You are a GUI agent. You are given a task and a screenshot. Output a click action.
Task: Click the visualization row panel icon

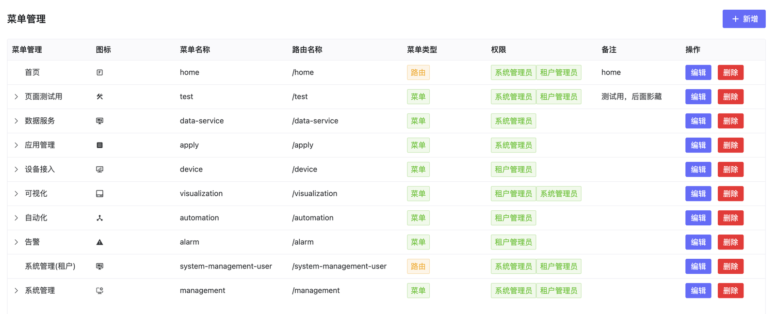click(x=99, y=194)
